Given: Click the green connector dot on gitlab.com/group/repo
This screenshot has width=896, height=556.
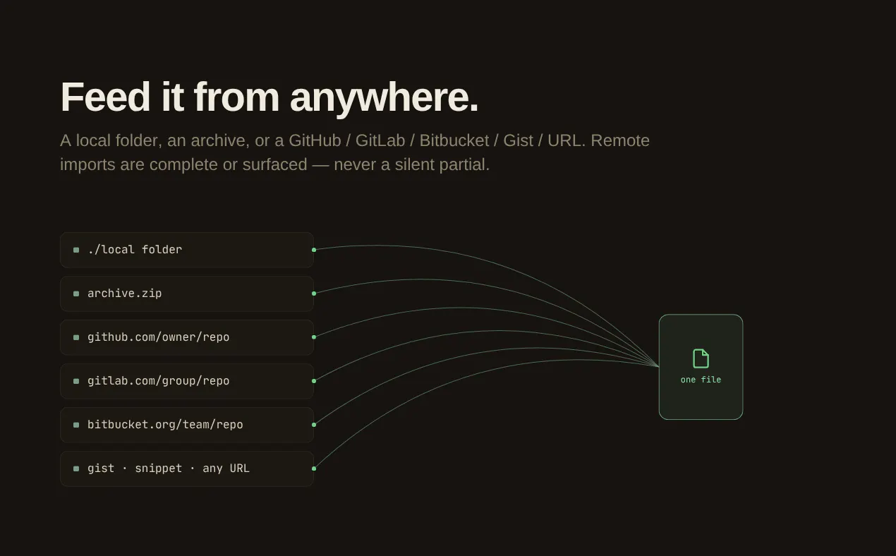Looking at the screenshot, I should point(314,381).
